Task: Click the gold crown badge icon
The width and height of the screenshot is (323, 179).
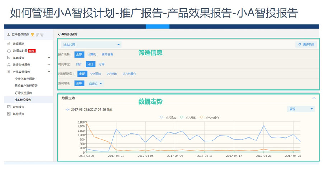Action: pos(32,34)
